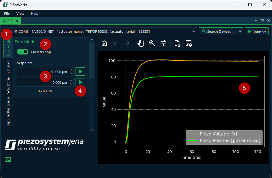Open the tab list dropdown arrow
272x178 pixels.
(x=256, y=20)
